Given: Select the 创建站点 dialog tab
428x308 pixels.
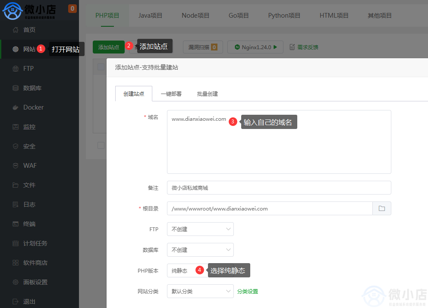Looking at the screenshot, I should click(134, 94).
